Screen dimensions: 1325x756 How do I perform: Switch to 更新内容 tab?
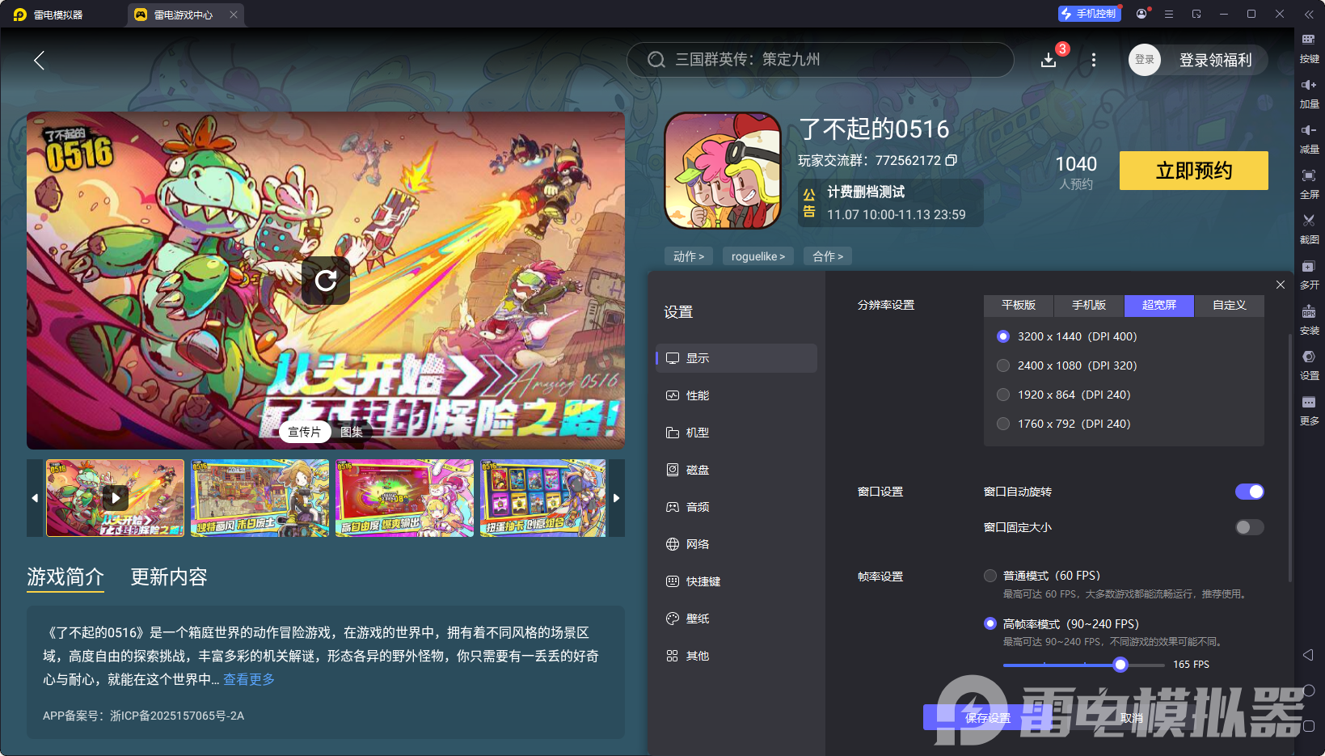[x=169, y=577]
